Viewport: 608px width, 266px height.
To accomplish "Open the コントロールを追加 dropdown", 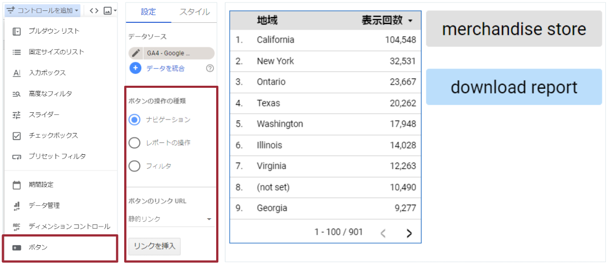I will point(43,10).
